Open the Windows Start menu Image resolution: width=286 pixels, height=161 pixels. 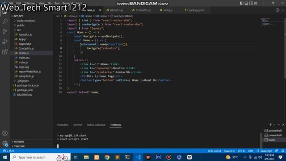click(5, 157)
